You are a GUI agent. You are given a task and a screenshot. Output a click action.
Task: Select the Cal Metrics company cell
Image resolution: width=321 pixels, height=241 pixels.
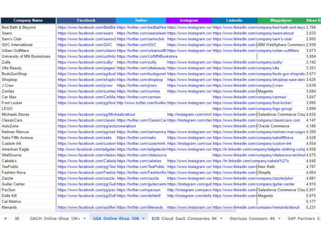point(28,202)
